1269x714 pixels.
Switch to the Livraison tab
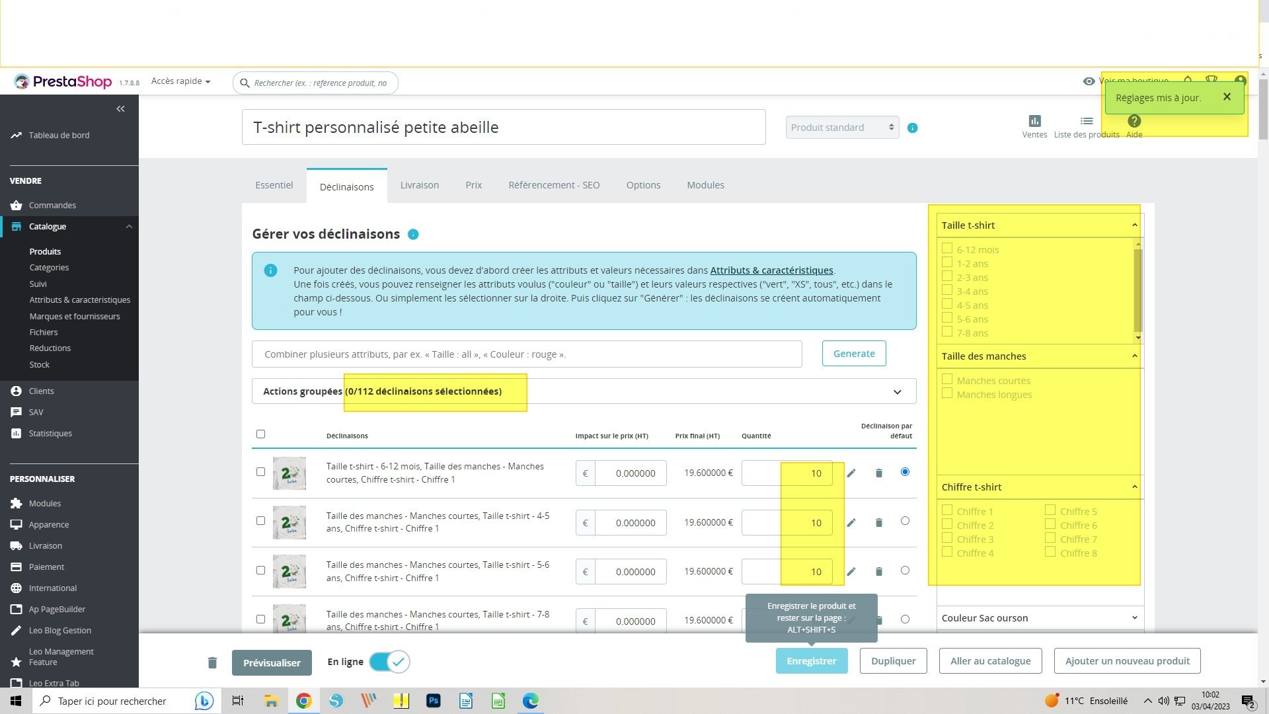(419, 185)
